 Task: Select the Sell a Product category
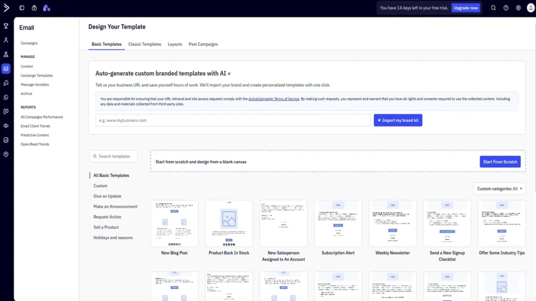pyautogui.click(x=106, y=227)
